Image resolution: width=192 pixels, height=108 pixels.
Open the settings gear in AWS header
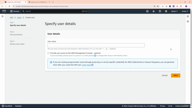pos(166,11)
